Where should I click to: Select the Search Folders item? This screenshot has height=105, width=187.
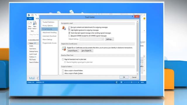pyautogui.click(x=34, y=62)
